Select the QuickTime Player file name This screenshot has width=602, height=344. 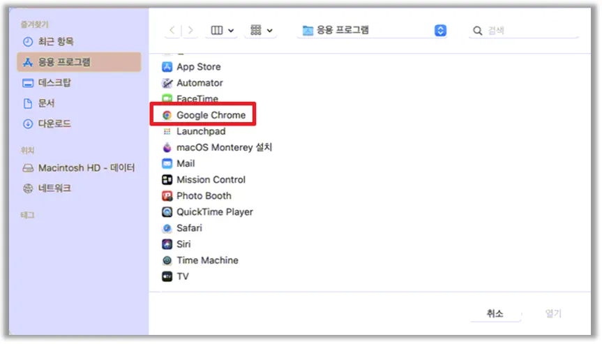215,212
